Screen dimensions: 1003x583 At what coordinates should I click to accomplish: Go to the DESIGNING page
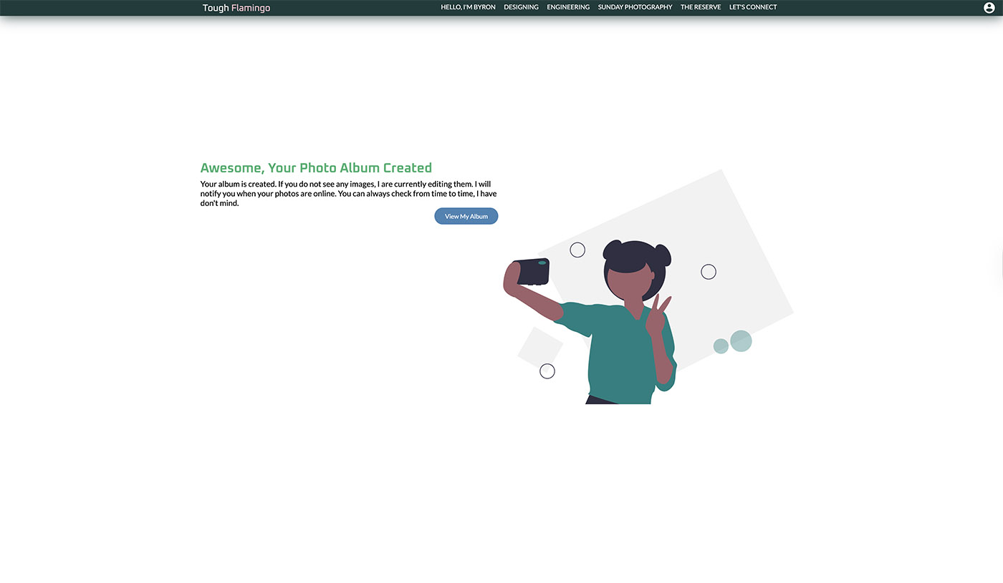[521, 7]
